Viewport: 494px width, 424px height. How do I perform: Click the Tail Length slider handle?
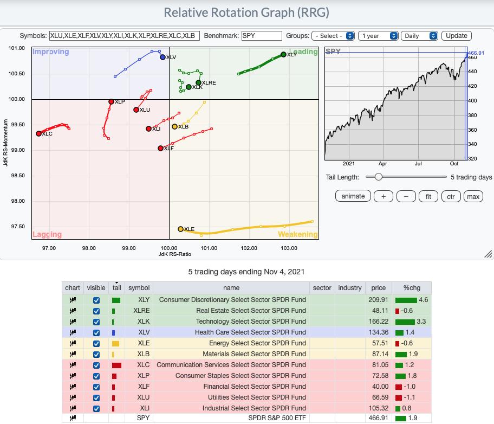[379, 177]
